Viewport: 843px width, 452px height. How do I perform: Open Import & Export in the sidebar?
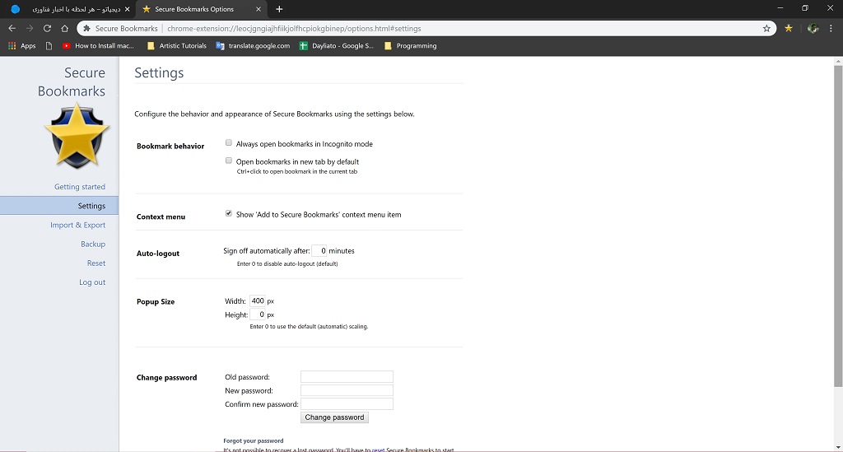tap(78, 225)
